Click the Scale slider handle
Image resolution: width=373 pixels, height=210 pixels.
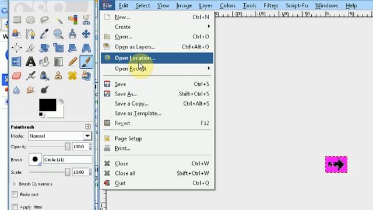pos(68,172)
